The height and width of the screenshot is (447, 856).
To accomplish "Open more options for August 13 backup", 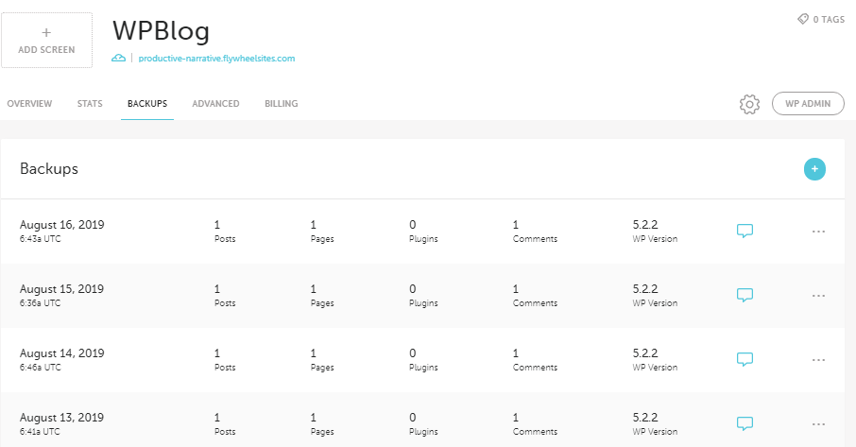I will tap(818, 424).
